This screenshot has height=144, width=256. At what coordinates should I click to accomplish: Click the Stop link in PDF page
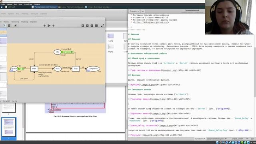pos(52,112)
